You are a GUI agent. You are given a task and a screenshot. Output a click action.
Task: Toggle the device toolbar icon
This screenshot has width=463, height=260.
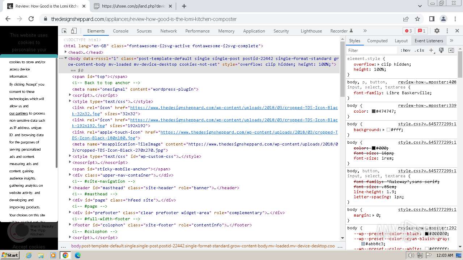[x=74, y=31]
